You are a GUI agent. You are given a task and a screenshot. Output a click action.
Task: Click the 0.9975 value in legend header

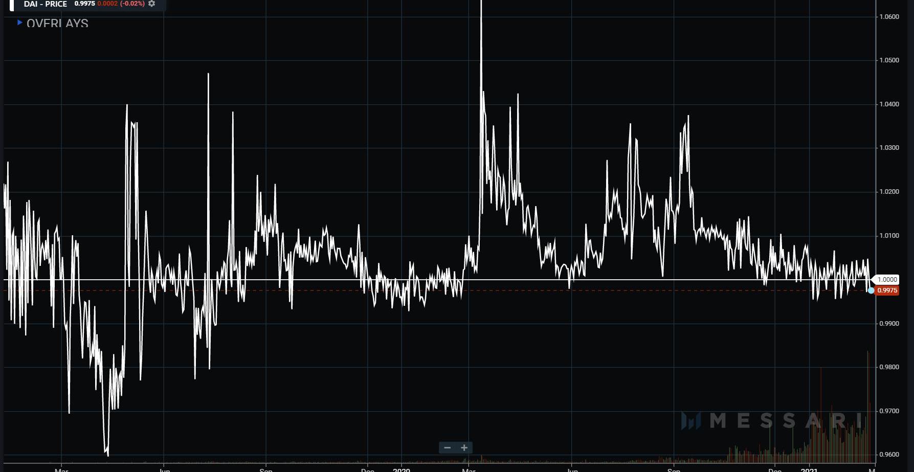[x=84, y=4]
